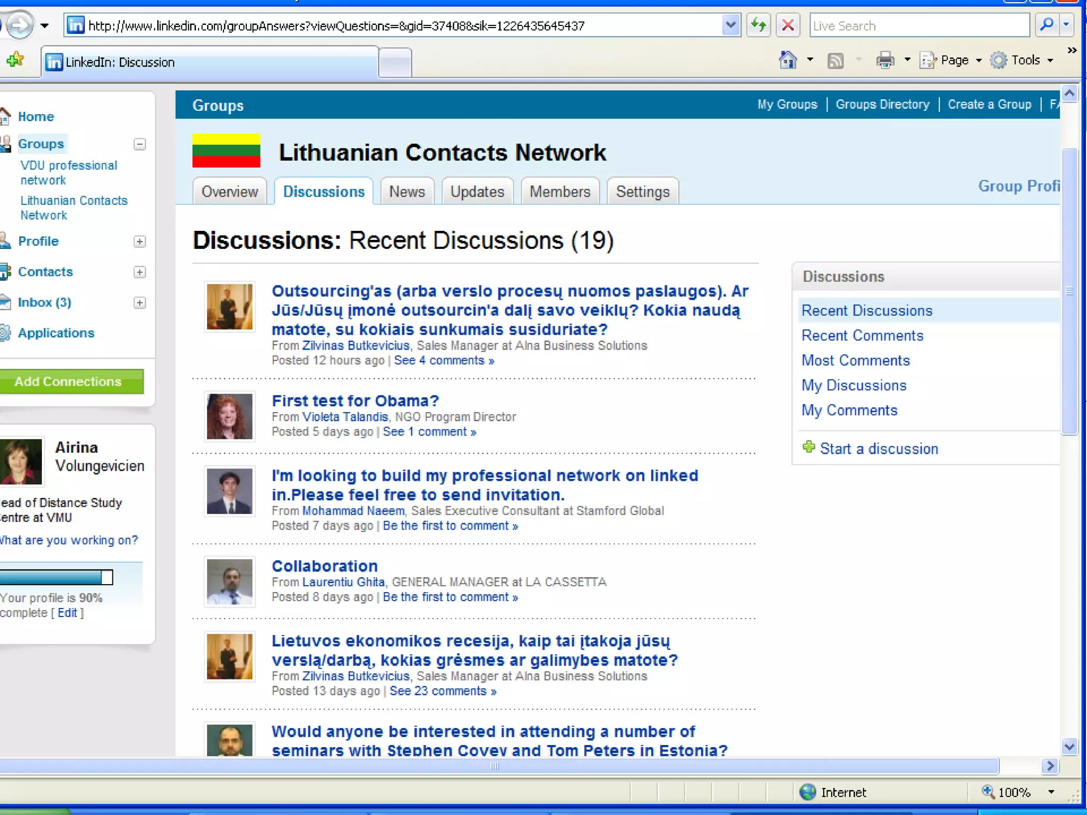Expand the Profile sidebar section

[x=140, y=241]
